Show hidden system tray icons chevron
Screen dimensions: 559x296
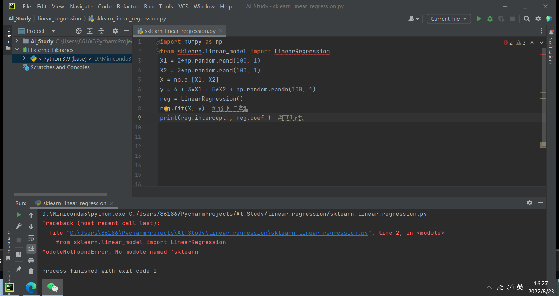point(489,287)
